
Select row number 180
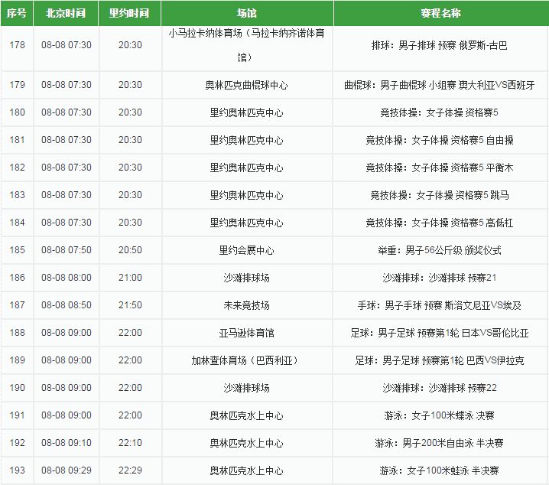tap(17, 112)
